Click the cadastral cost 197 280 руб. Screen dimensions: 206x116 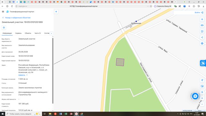coord(23,104)
